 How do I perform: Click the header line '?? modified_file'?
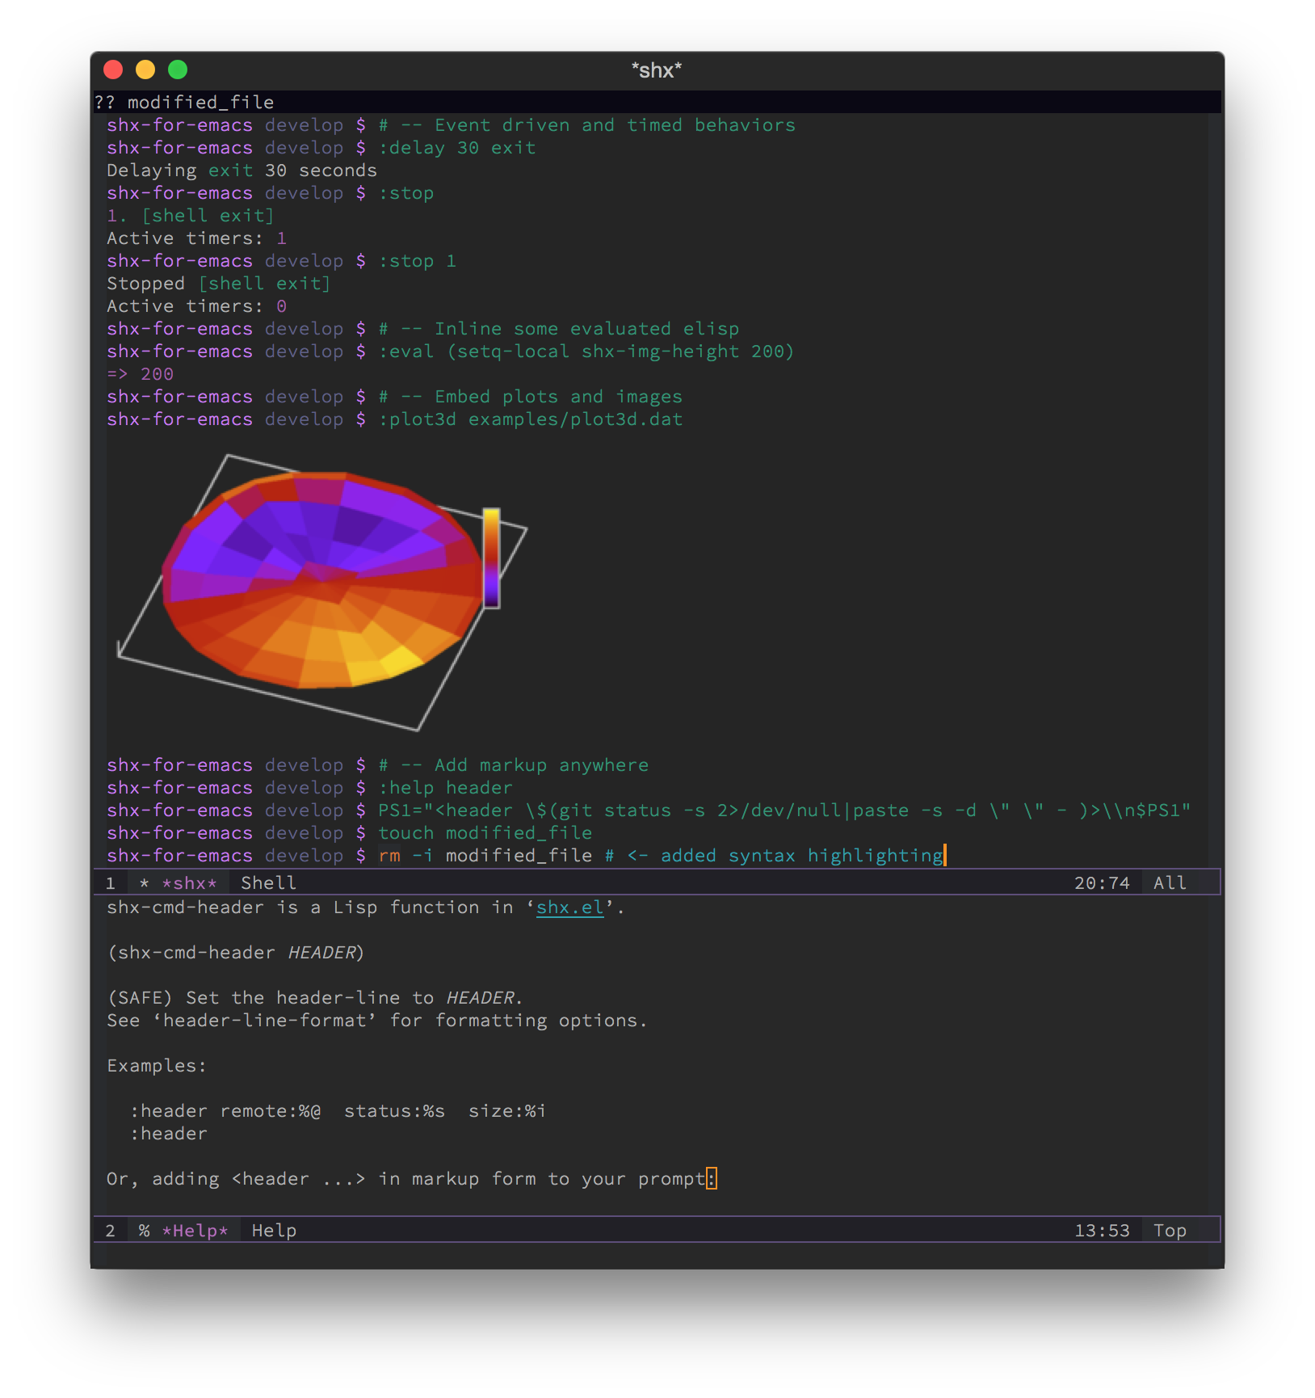pyautogui.click(x=184, y=102)
